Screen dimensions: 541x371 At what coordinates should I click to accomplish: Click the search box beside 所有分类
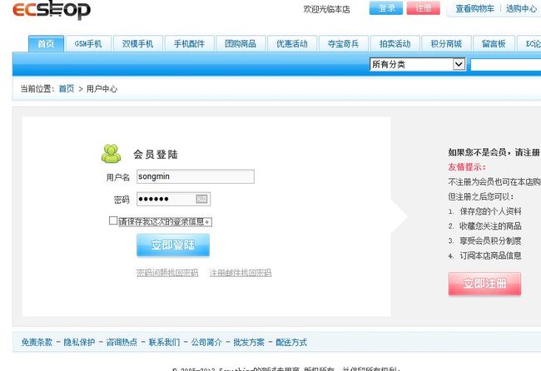pyautogui.click(x=506, y=65)
